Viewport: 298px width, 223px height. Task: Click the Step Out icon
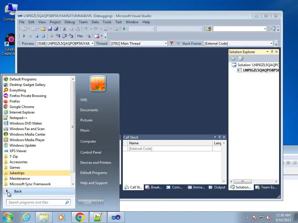[71, 36]
